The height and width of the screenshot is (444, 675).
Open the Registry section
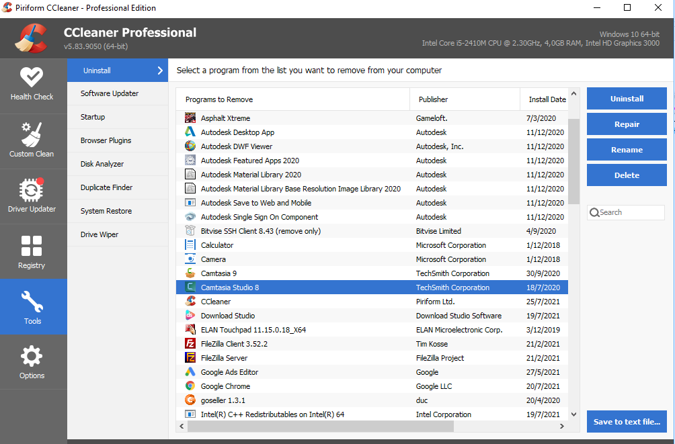(32, 251)
